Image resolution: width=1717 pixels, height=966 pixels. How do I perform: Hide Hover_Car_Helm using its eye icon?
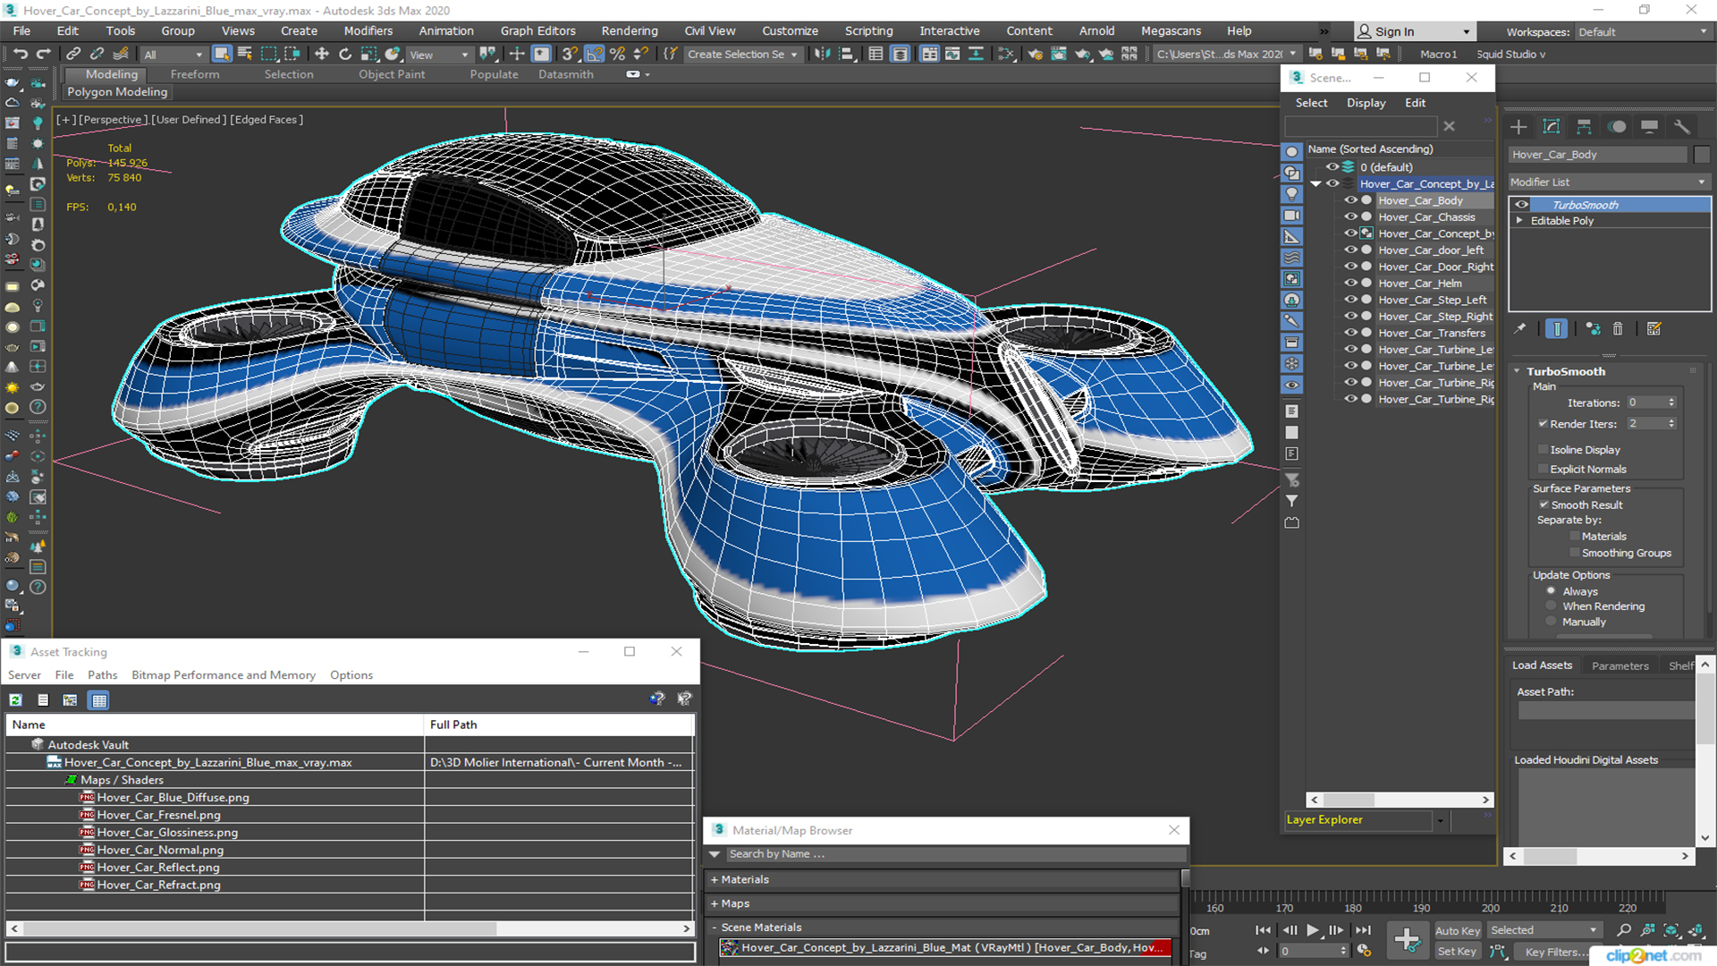point(1350,284)
